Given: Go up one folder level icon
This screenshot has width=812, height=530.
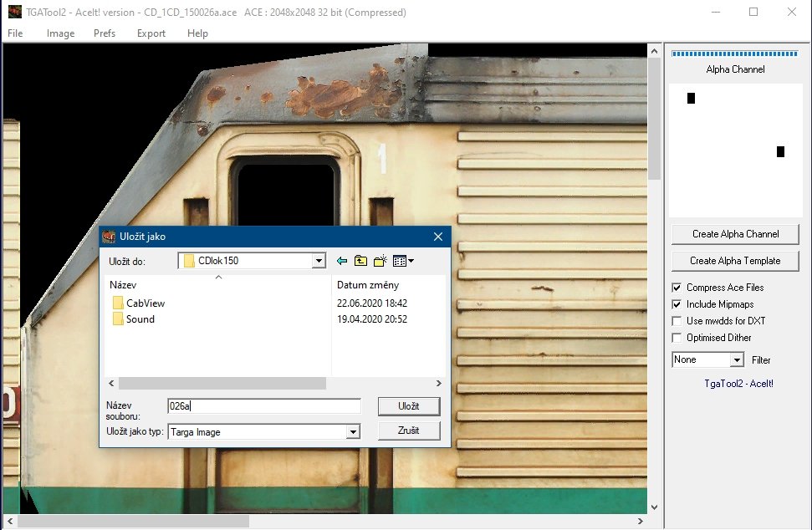Looking at the screenshot, I should pos(360,261).
